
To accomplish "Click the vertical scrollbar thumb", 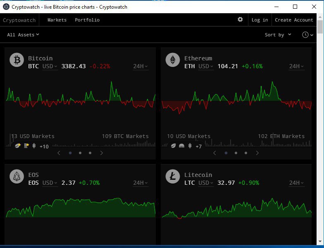I will (x=320, y=27).
